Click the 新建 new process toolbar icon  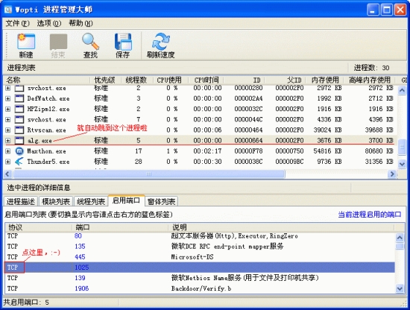coord(26,41)
